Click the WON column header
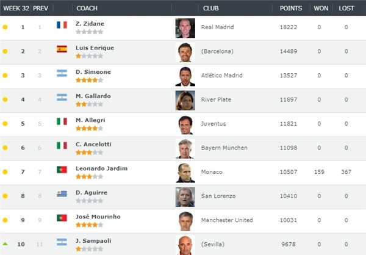This screenshot has width=366, height=255. (x=321, y=8)
